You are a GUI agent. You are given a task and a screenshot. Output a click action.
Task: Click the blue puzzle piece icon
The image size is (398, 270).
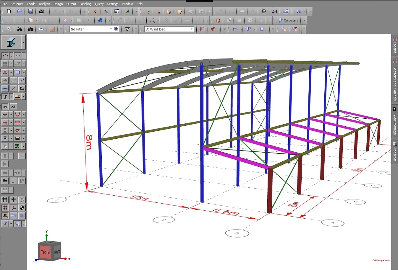point(101,20)
